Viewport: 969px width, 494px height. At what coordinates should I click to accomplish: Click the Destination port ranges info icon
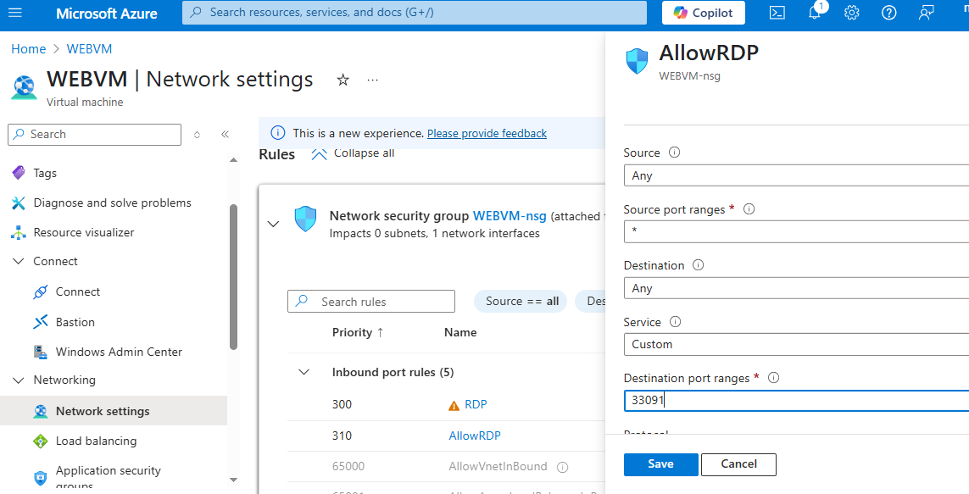[773, 377]
